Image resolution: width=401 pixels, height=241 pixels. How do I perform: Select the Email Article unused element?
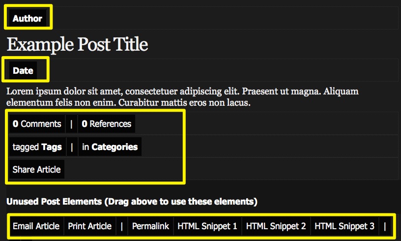(36, 226)
